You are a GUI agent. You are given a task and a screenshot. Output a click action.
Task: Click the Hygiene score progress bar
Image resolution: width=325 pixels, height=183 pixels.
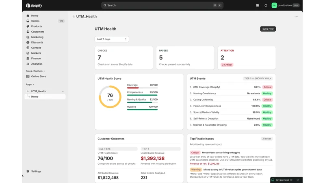[142, 109]
